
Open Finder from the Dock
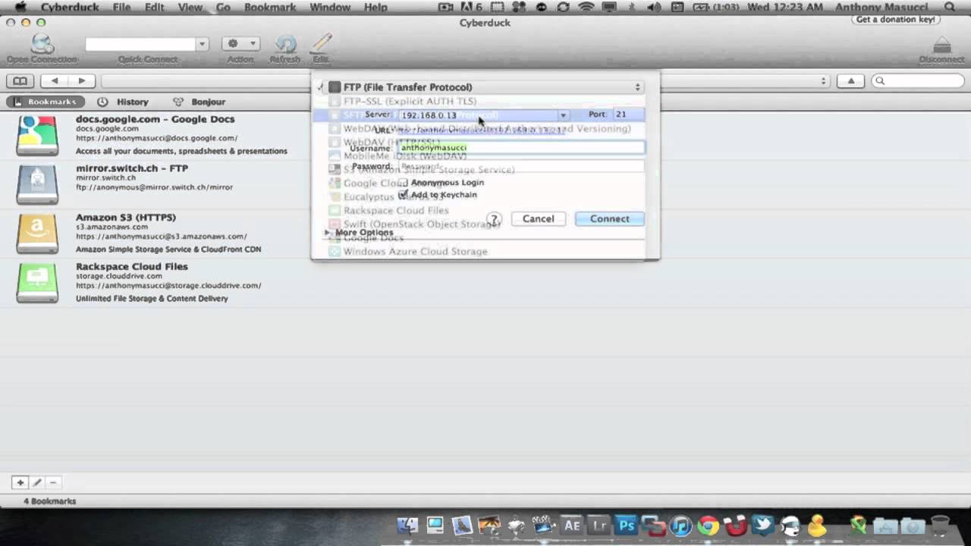pyautogui.click(x=408, y=525)
